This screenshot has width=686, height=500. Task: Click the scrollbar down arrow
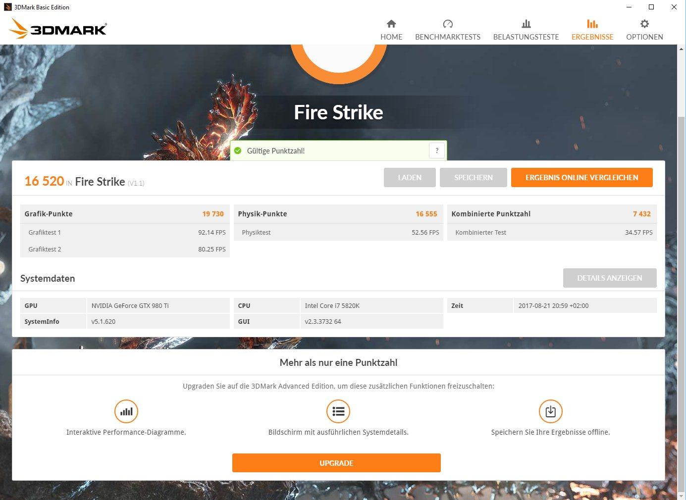681,496
